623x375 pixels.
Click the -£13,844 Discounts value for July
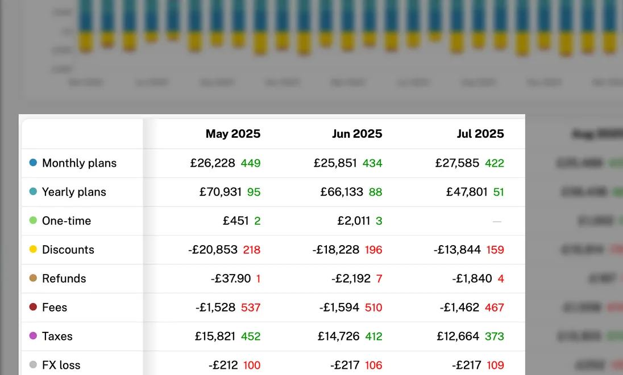pos(457,250)
